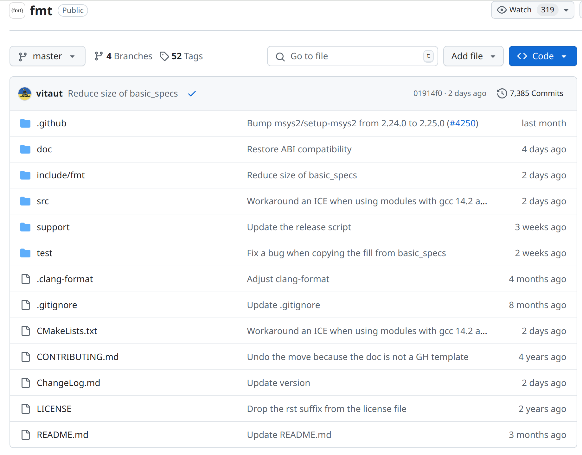Open the Watch dropdown arrow

click(x=566, y=10)
